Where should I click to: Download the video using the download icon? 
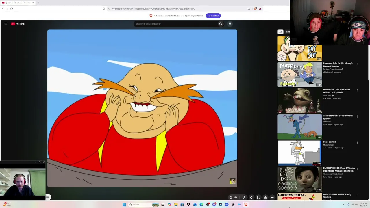coord(265,198)
